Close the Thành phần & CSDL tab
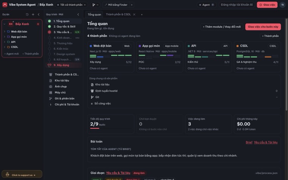 point(134,14)
